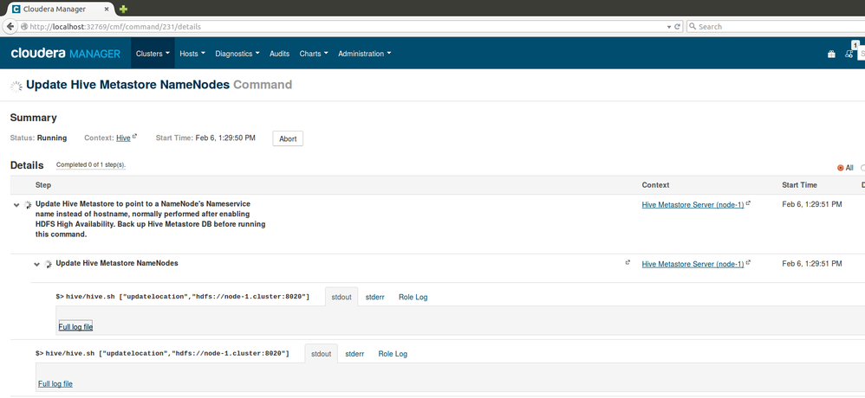865x398 pixels.
Task: Click the Abort button
Action: point(288,138)
